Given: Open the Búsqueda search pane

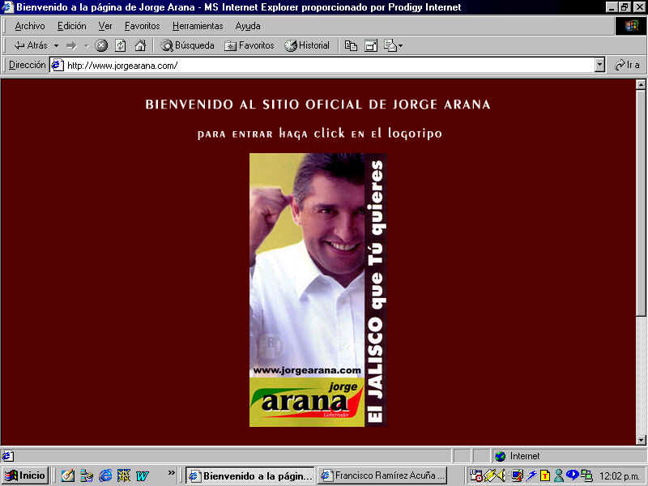Looking at the screenshot, I should (x=187, y=45).
